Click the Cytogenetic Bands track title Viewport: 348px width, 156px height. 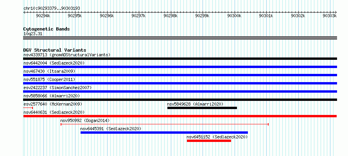pyautogui.click(x=47, y=29)
